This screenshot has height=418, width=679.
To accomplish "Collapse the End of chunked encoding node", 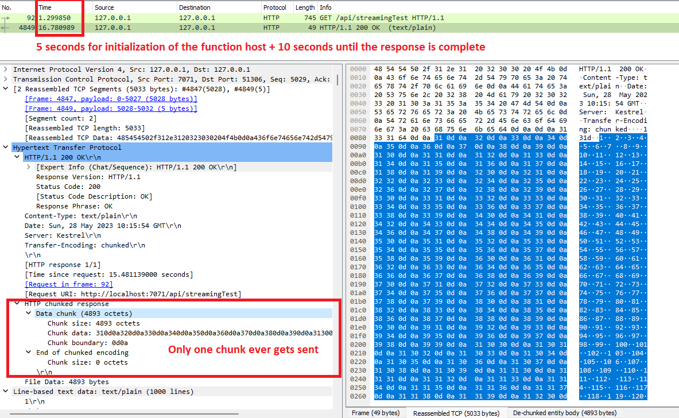I will (x=29, y=353).
